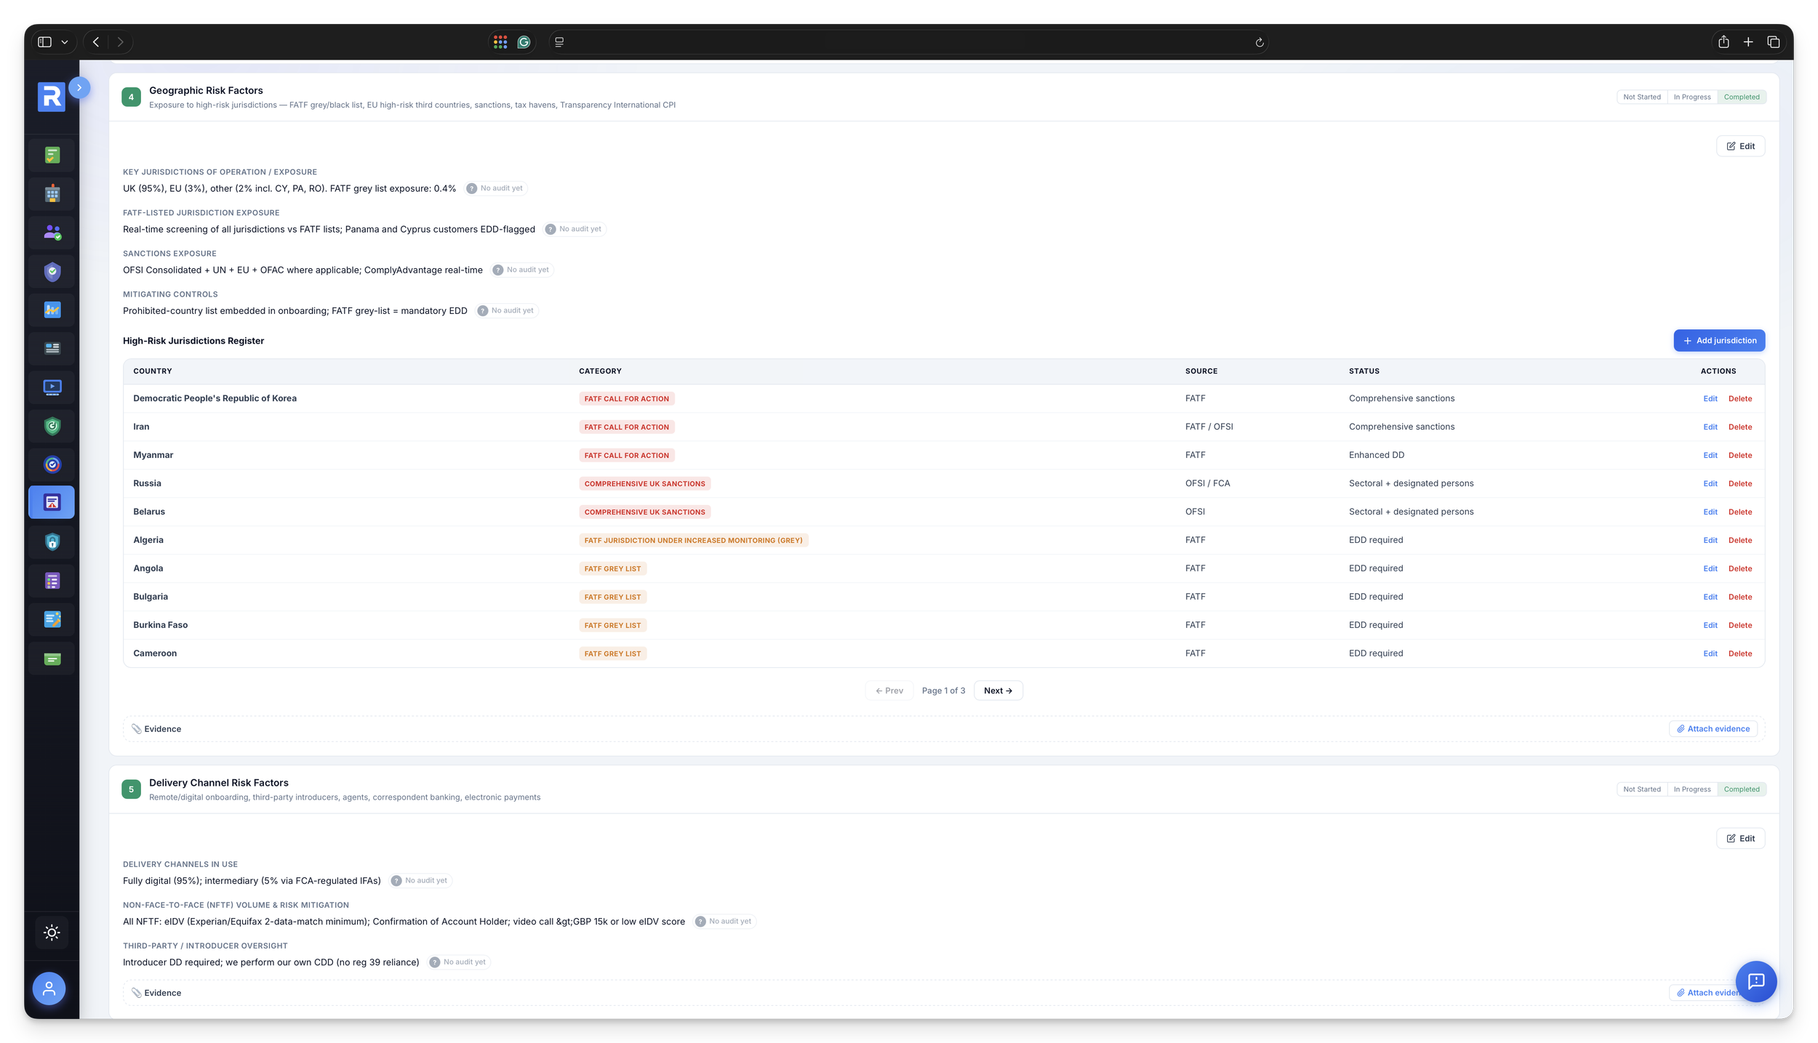Viewport: 1818px width, 1043px height.
Task: Open the browser sidebar dropdown chevron
Action: (x=65, y=42)
